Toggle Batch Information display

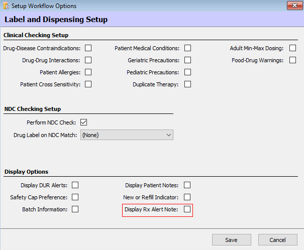(75, 209)
